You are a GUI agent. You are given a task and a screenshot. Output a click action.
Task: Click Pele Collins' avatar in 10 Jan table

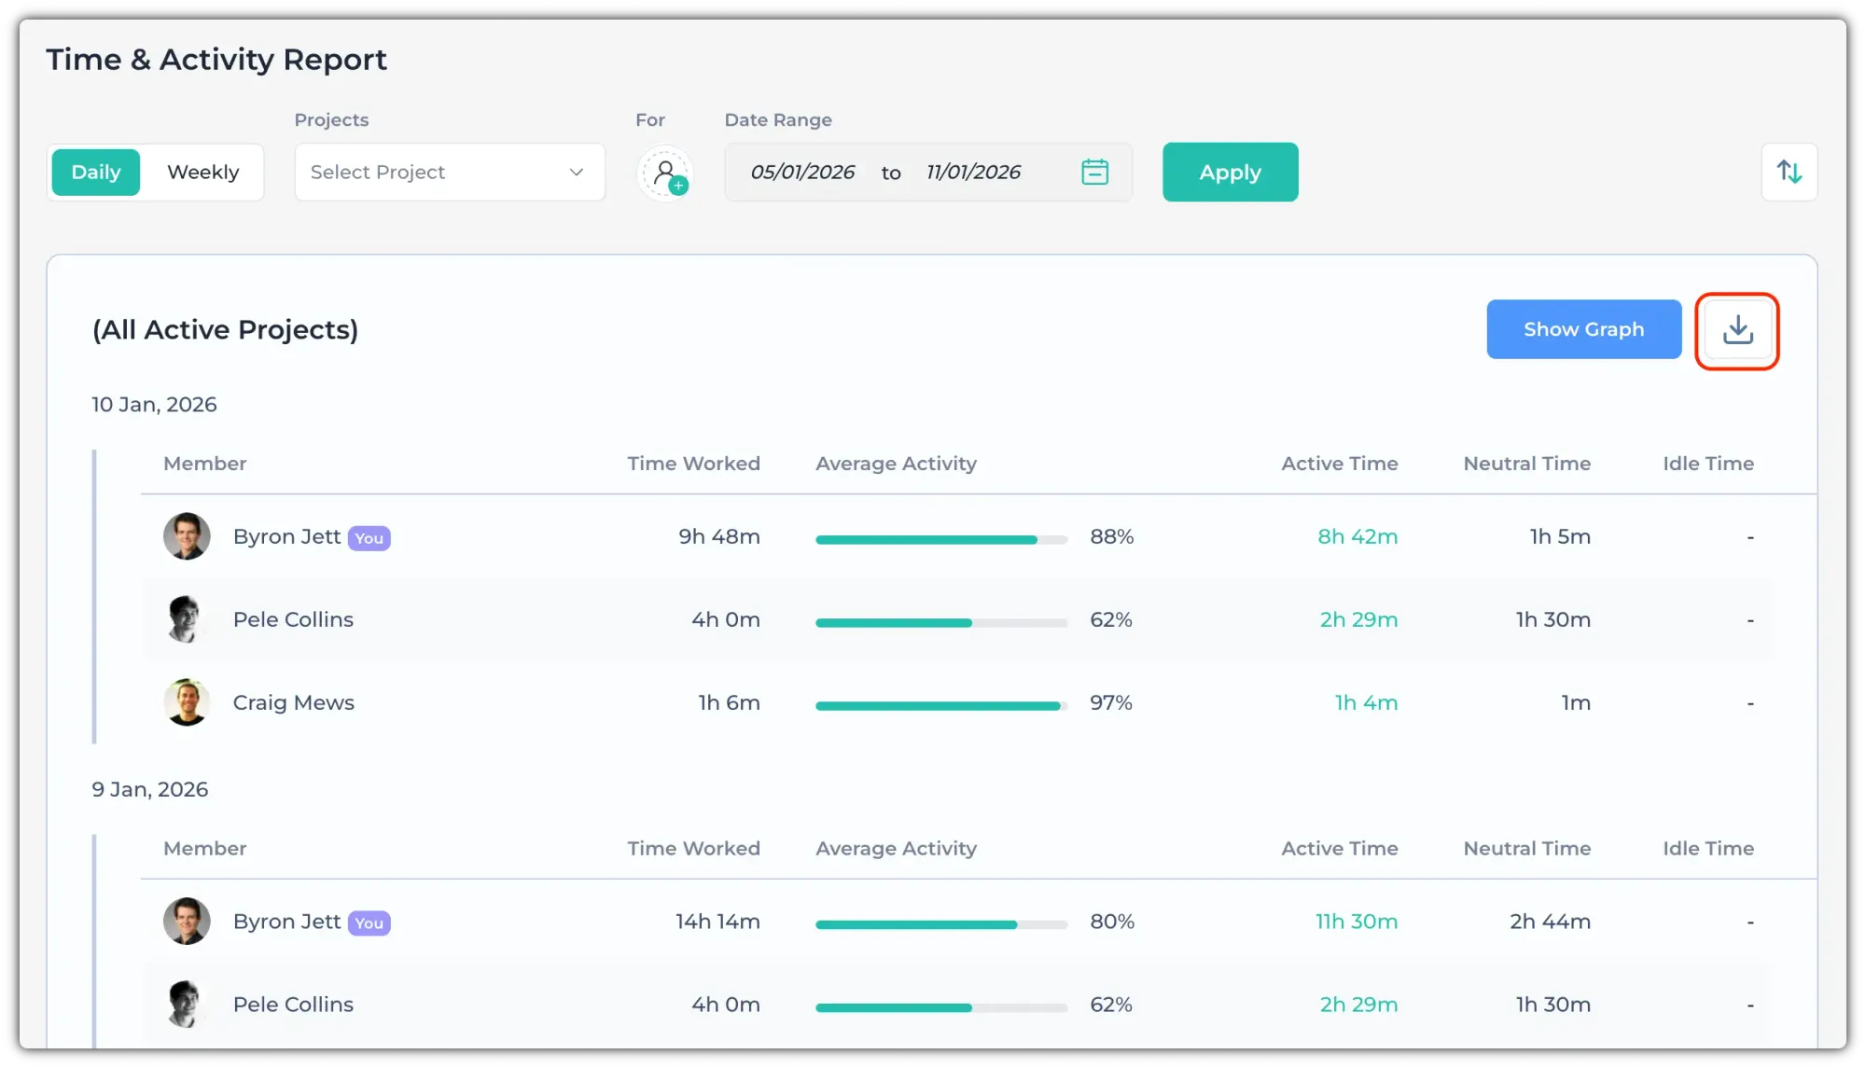point(187,619)
